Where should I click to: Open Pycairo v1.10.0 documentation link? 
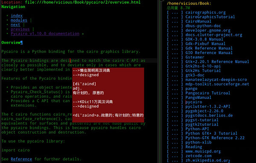(45, 34)
